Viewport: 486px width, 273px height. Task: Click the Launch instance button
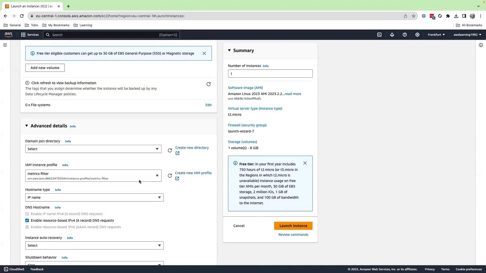coord(293,226)
